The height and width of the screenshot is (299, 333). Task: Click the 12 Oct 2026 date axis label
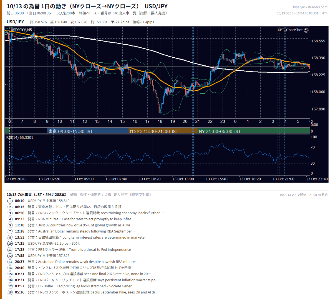point(15,179)
